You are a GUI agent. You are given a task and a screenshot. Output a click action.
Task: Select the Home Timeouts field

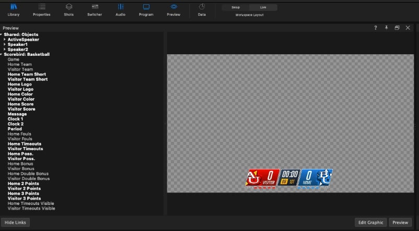[25, 144]
